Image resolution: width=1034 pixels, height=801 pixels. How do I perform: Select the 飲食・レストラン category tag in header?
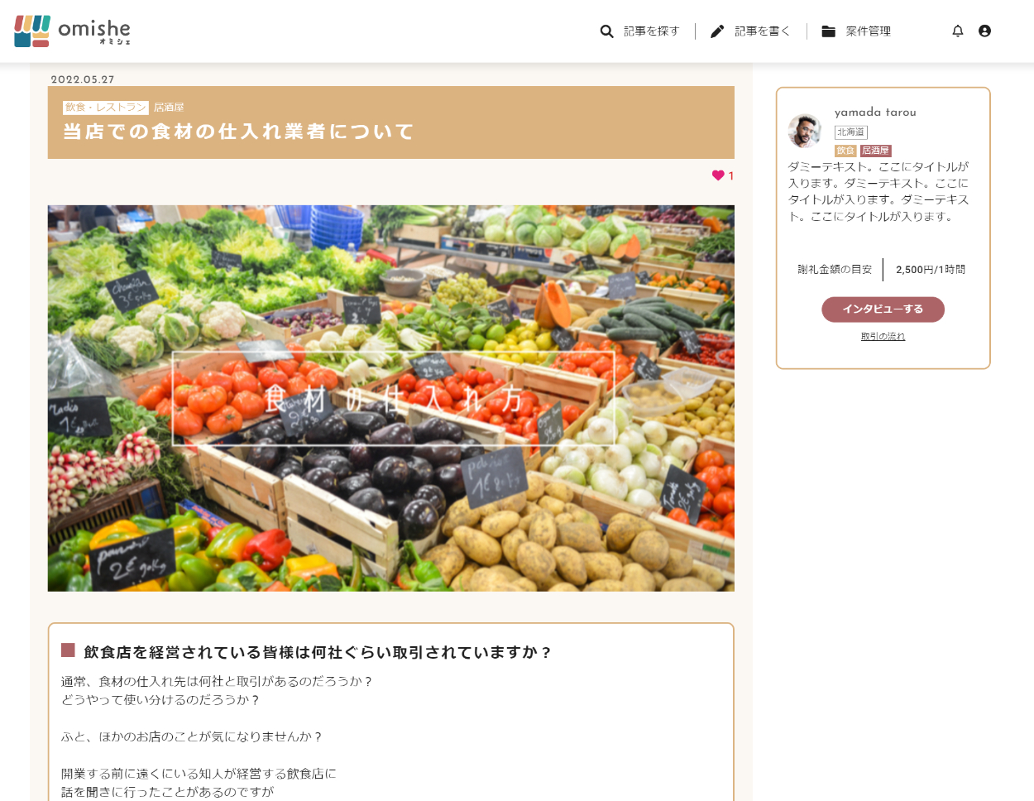click(x=106, y=108)
